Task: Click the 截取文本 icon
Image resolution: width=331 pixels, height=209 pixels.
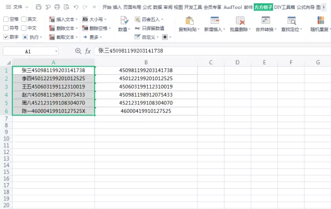Action: (52, 37)
